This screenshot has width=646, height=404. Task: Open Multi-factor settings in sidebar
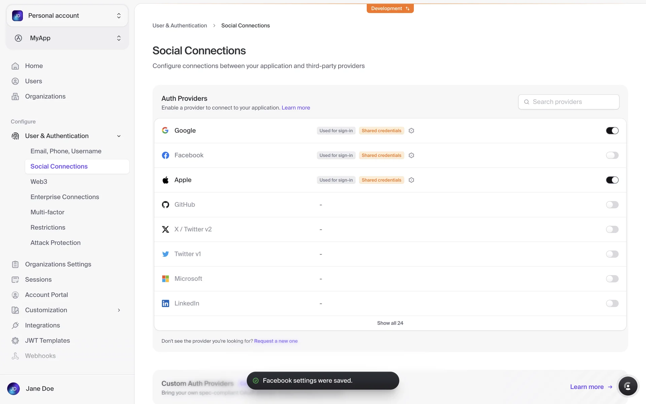tap(47, 212)
